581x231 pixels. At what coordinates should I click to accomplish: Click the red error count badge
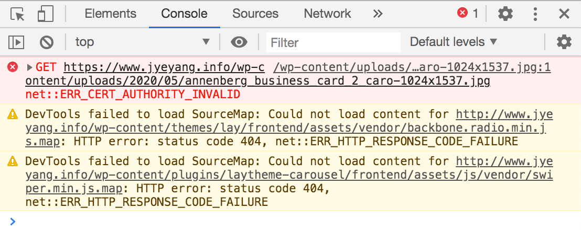point(468,14)
